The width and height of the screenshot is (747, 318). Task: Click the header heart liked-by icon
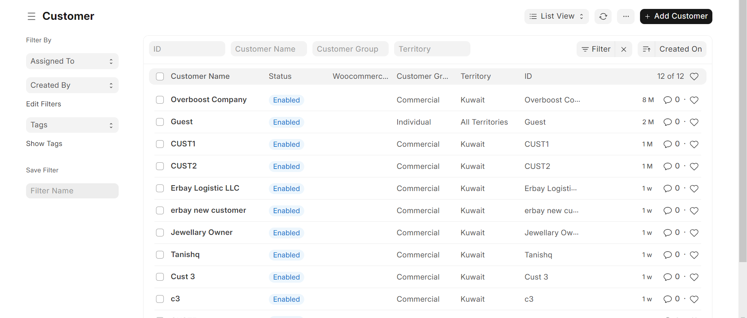(694, 76)
